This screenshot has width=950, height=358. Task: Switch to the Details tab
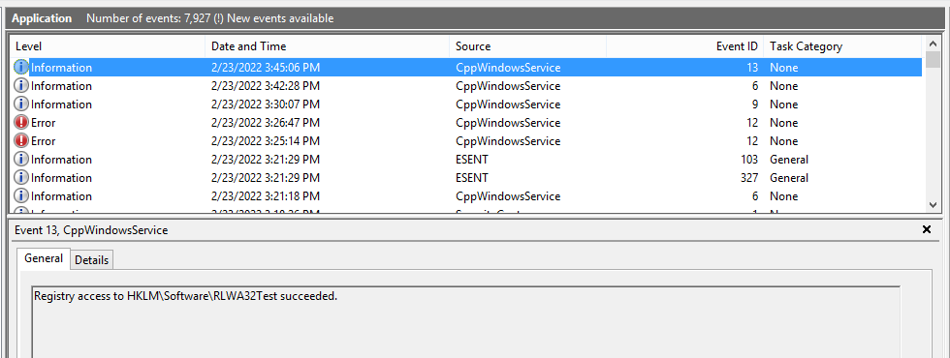pos(91,260)
